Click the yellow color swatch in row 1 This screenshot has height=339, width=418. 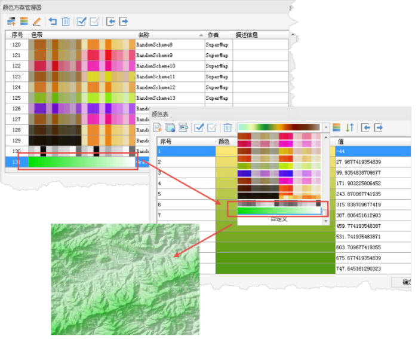click(x=228, y=151)
